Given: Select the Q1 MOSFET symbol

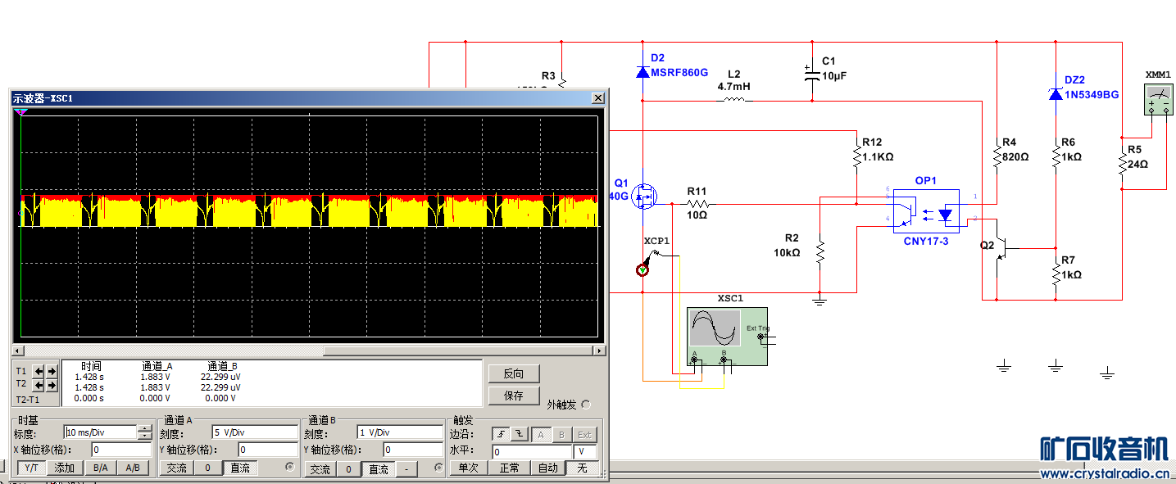Looking at the screenshot, I should 645,197.
